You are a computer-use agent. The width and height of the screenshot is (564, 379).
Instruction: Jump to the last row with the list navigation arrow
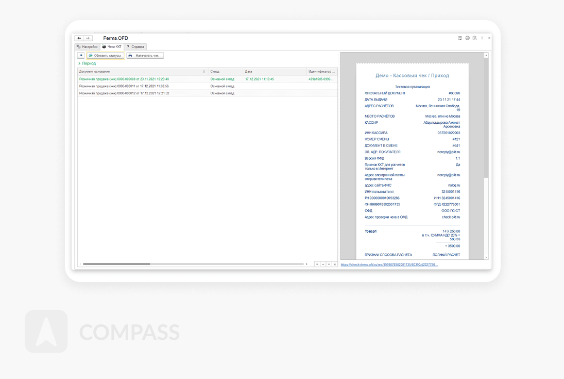click(x=335, y=264)
